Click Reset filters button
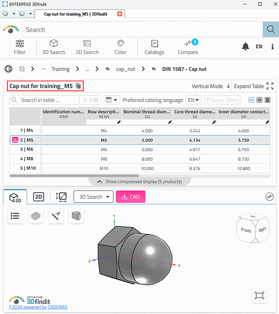 222,100
